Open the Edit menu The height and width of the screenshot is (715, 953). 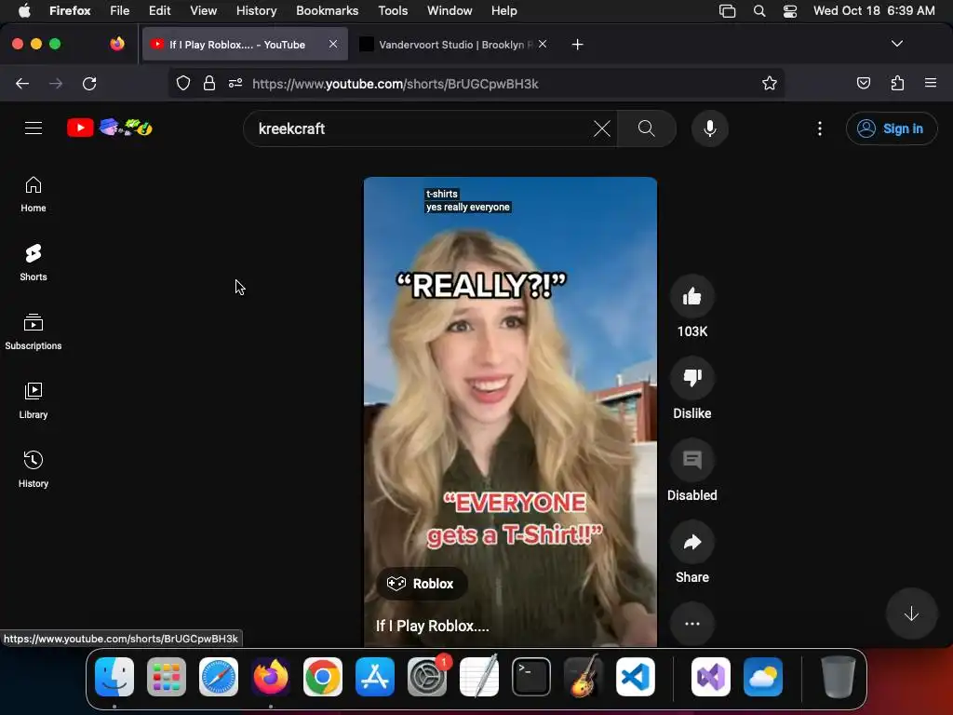click(x=160, y=11)
